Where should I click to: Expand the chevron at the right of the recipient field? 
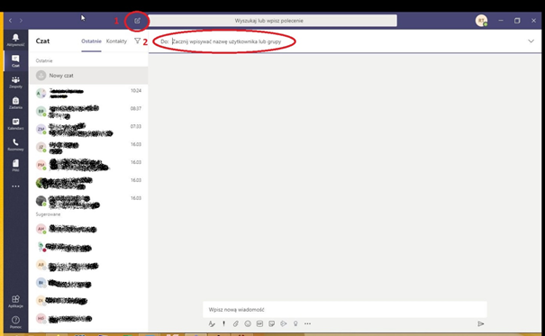click(x=531, y=41)
